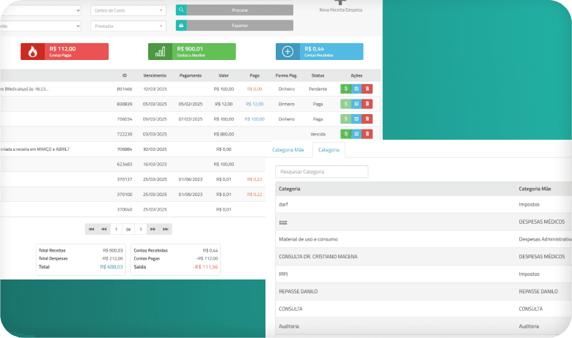Image resolution: width=572 pixels, height=338 pixels.
Task: Open the unlabeled dropdown left of Centro de Custo
Action: click(40, 10)
